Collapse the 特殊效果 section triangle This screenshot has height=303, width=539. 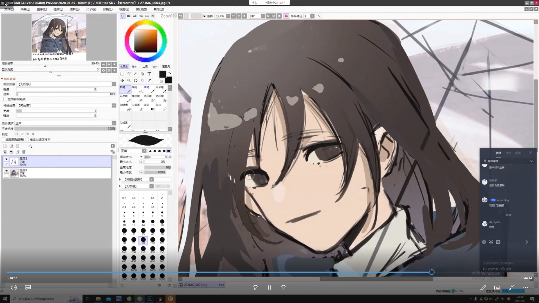(2, 79)
